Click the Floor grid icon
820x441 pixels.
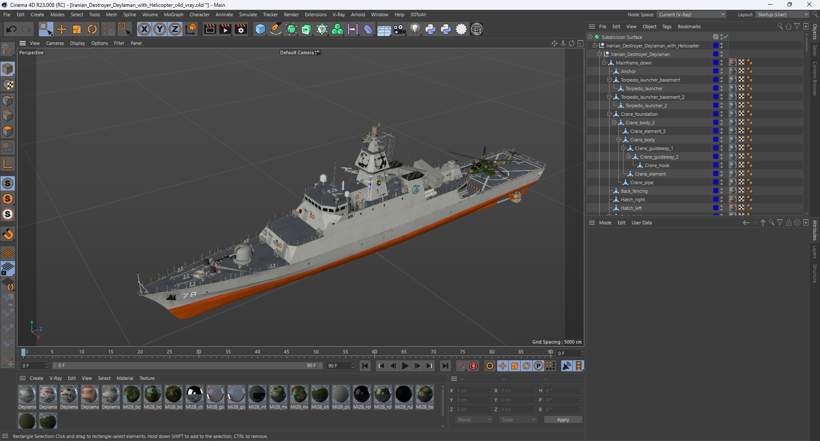pos(384,29)
